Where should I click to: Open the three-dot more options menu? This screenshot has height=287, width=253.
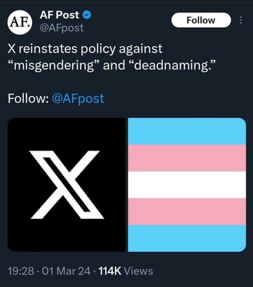pyautogui.click(x=241, y=20)
